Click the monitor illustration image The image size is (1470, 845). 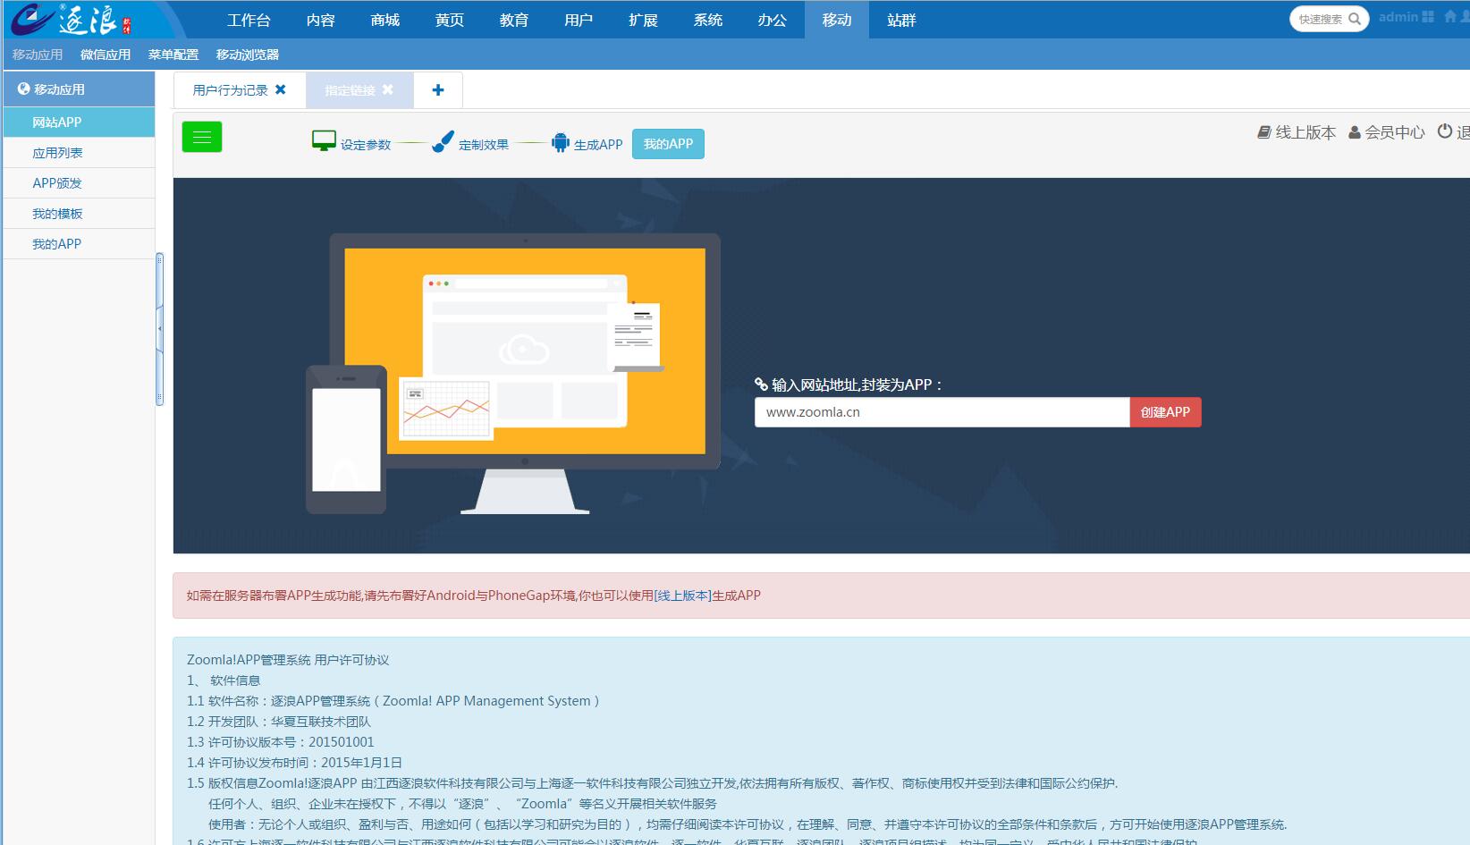tap(512, 374)
